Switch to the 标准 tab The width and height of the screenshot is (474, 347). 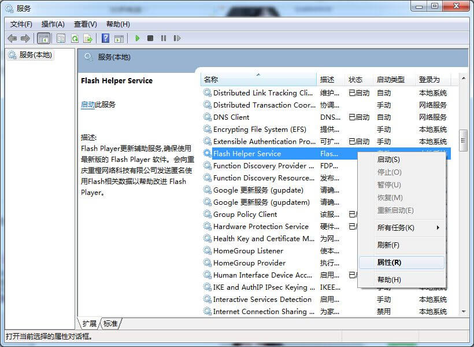pos(110,323)
